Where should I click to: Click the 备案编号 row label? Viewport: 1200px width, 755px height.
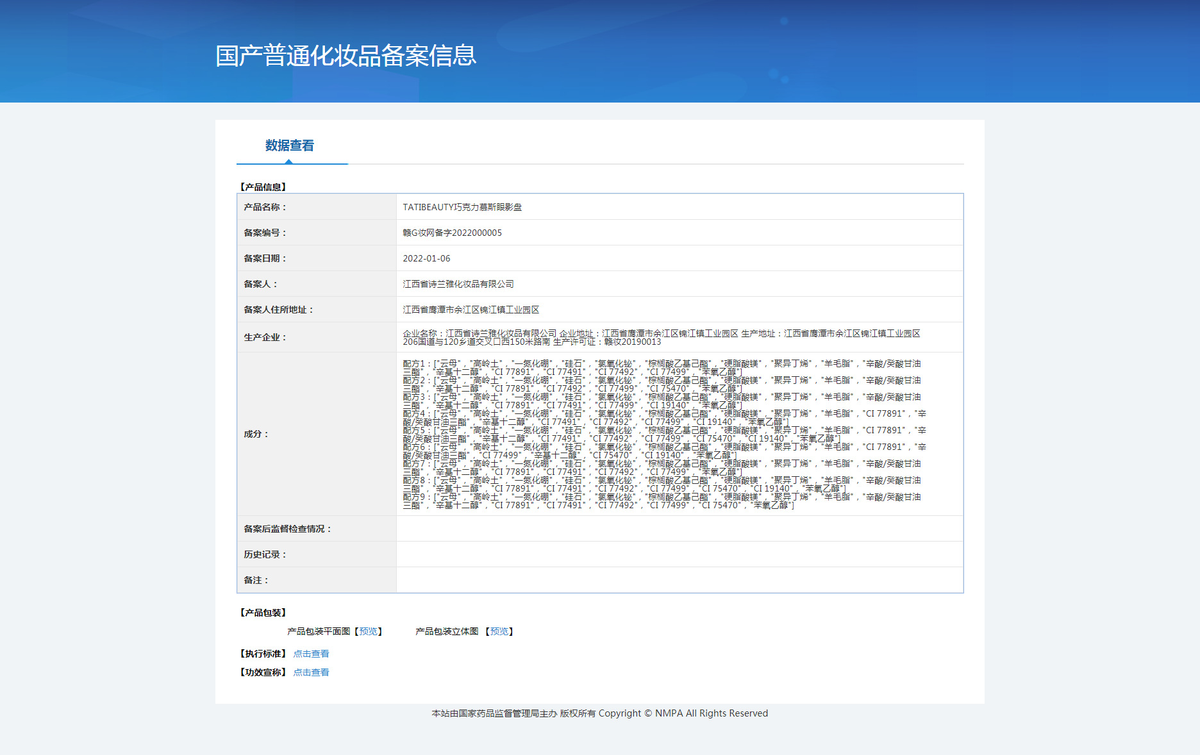pyautogui.click(x=265, y=233)
